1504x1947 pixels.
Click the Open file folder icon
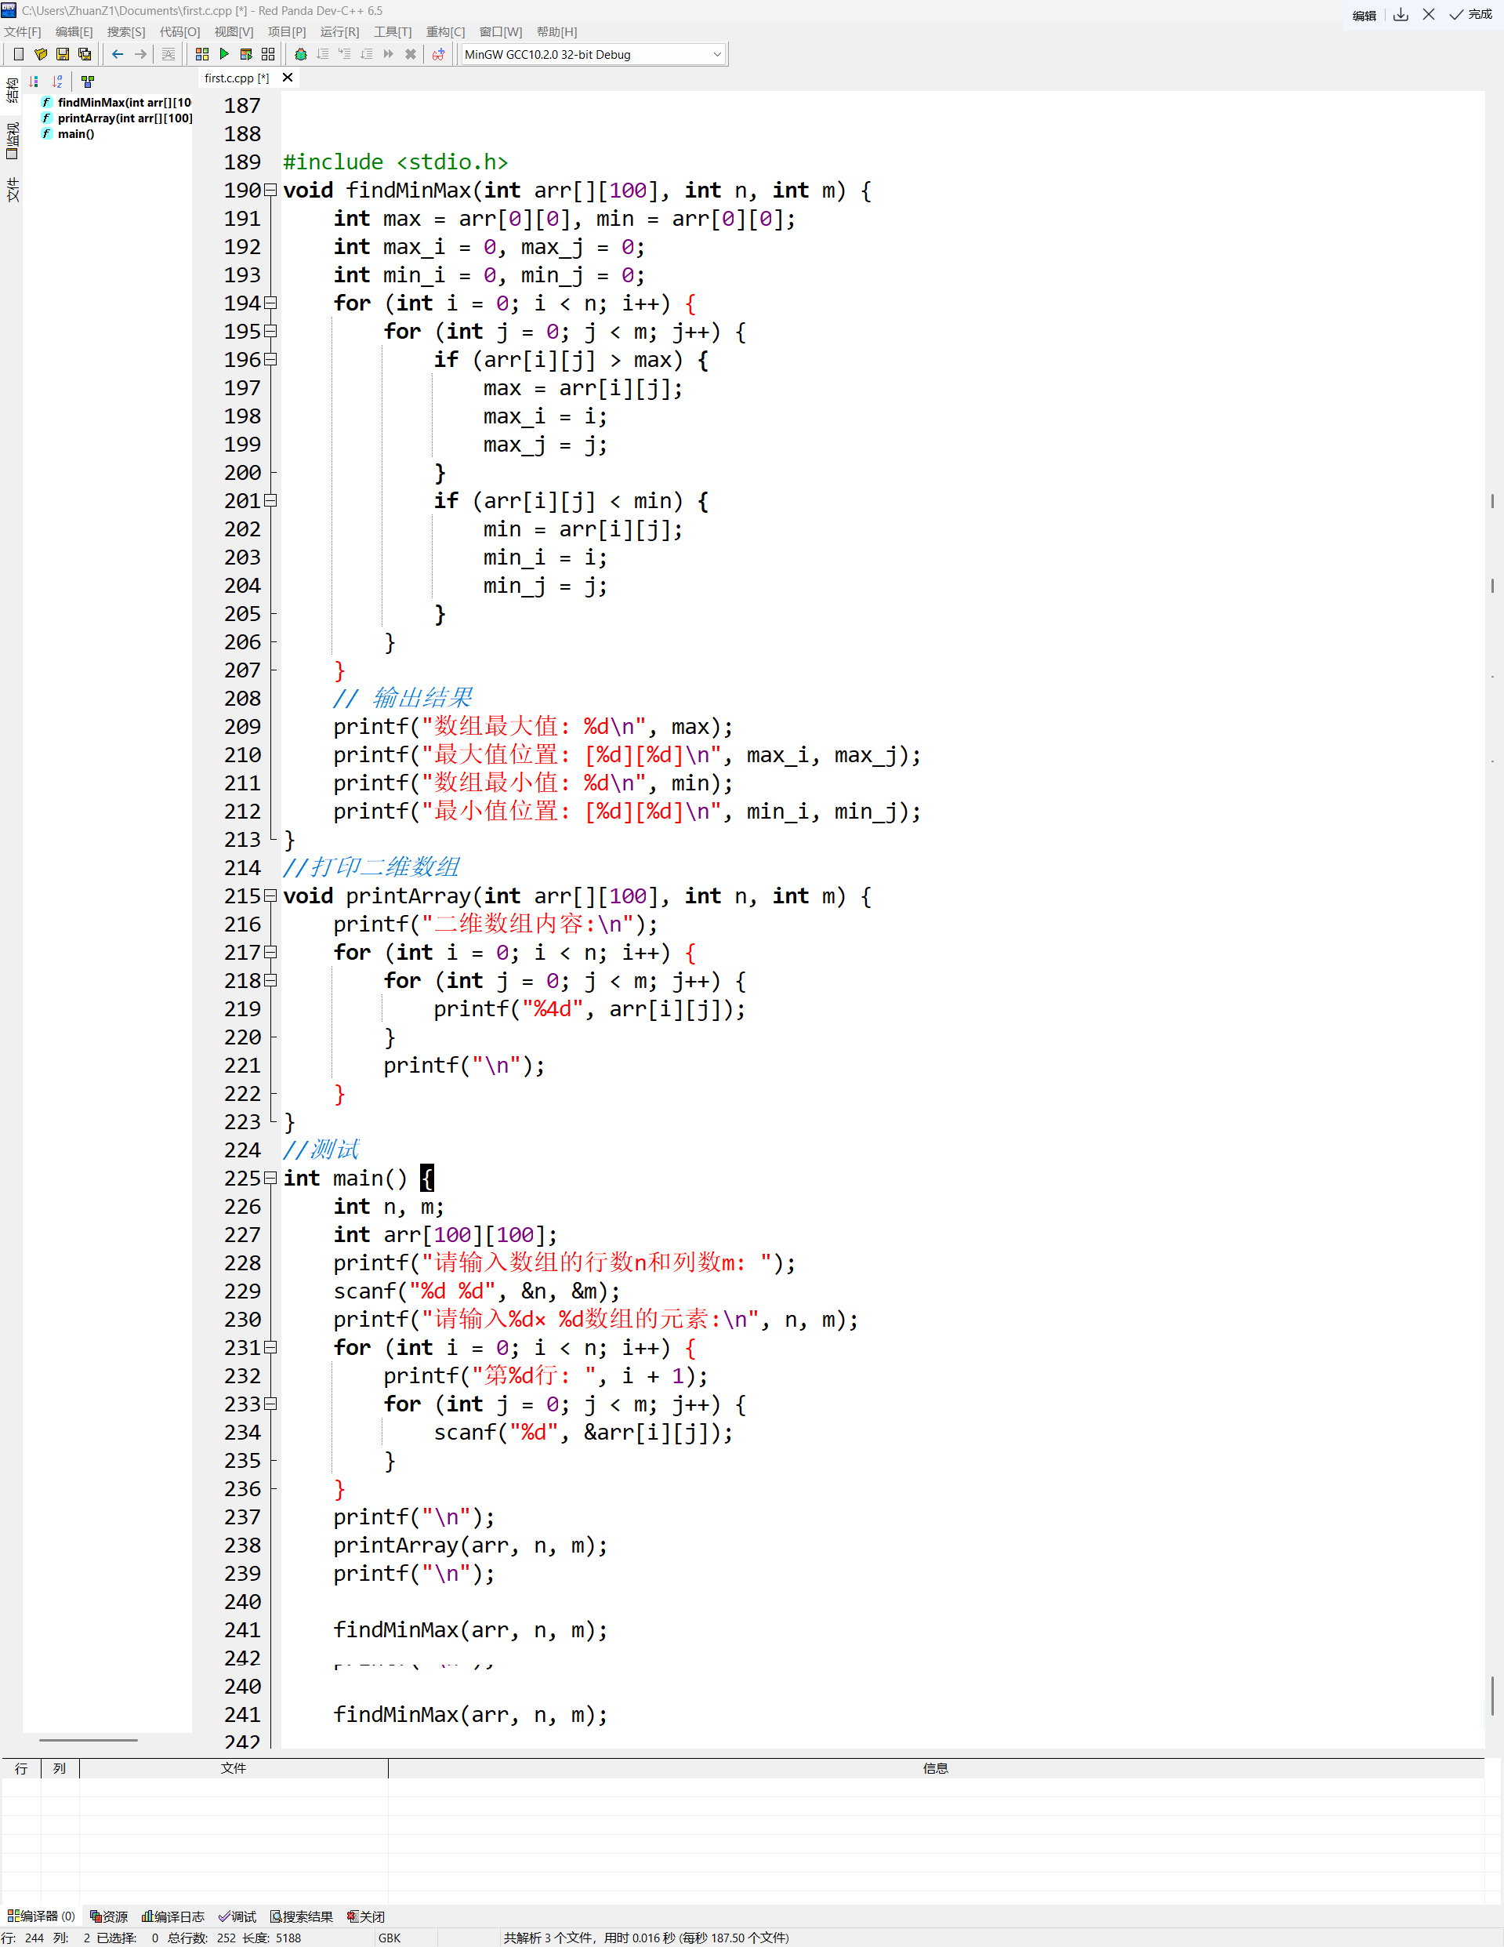41,54
